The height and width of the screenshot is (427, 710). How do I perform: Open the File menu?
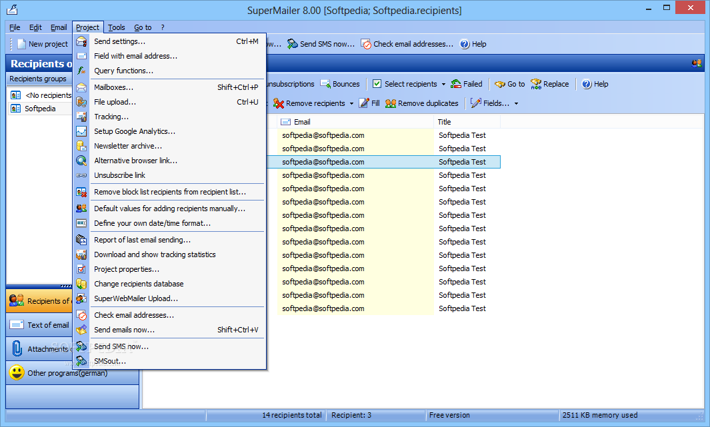click(15, 27)
